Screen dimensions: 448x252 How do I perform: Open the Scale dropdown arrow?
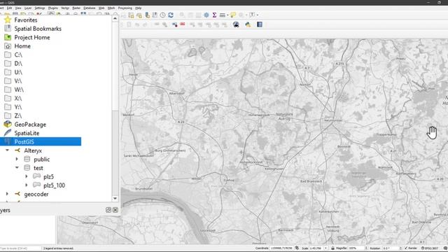pyautogui.click(x=325, y=248)
